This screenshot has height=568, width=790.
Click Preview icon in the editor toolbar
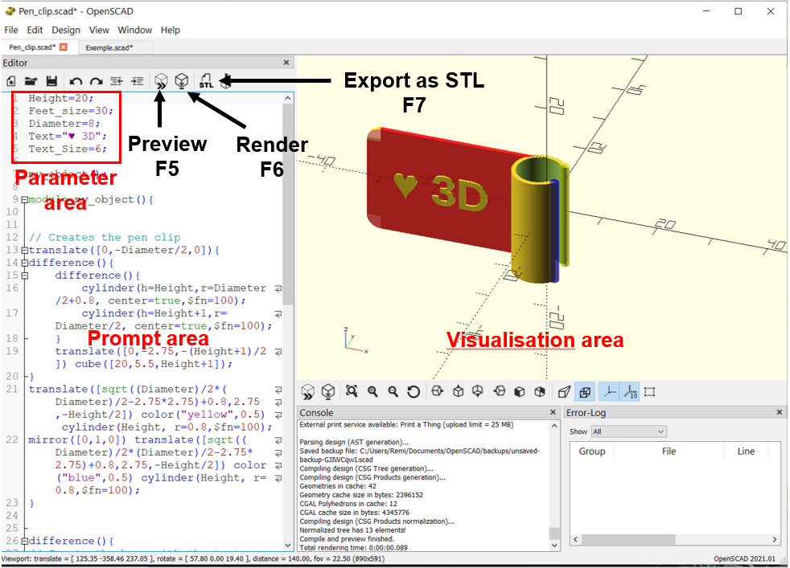pos(161,81)
